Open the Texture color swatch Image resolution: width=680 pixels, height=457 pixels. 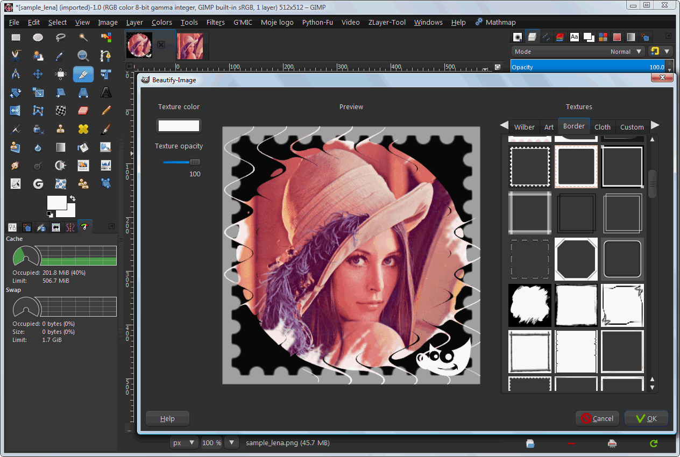tap(179, 126)
